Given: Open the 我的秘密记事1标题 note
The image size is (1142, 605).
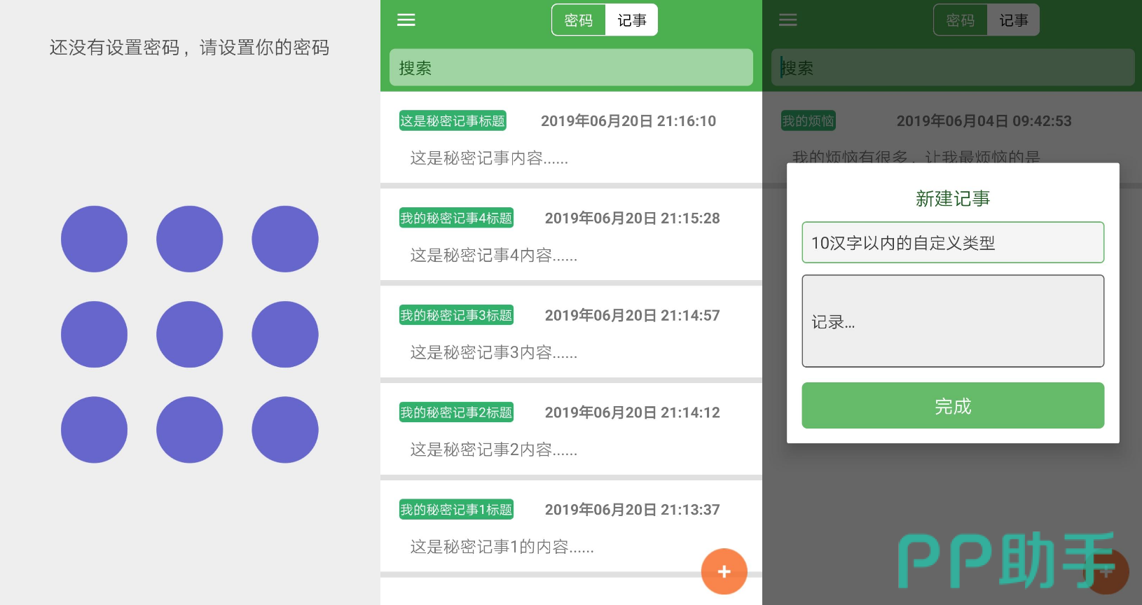Looking at the screenshot, I should click(546, 527).
